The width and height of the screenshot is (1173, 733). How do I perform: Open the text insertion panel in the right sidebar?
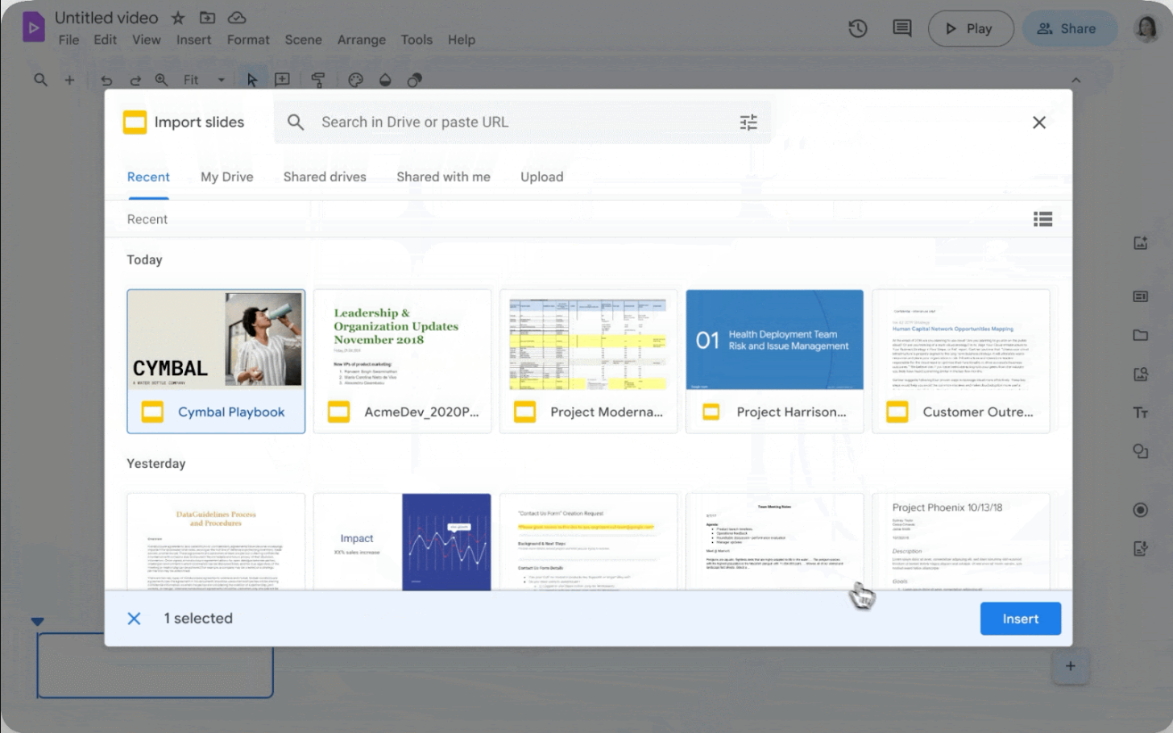coord(1141,412)
